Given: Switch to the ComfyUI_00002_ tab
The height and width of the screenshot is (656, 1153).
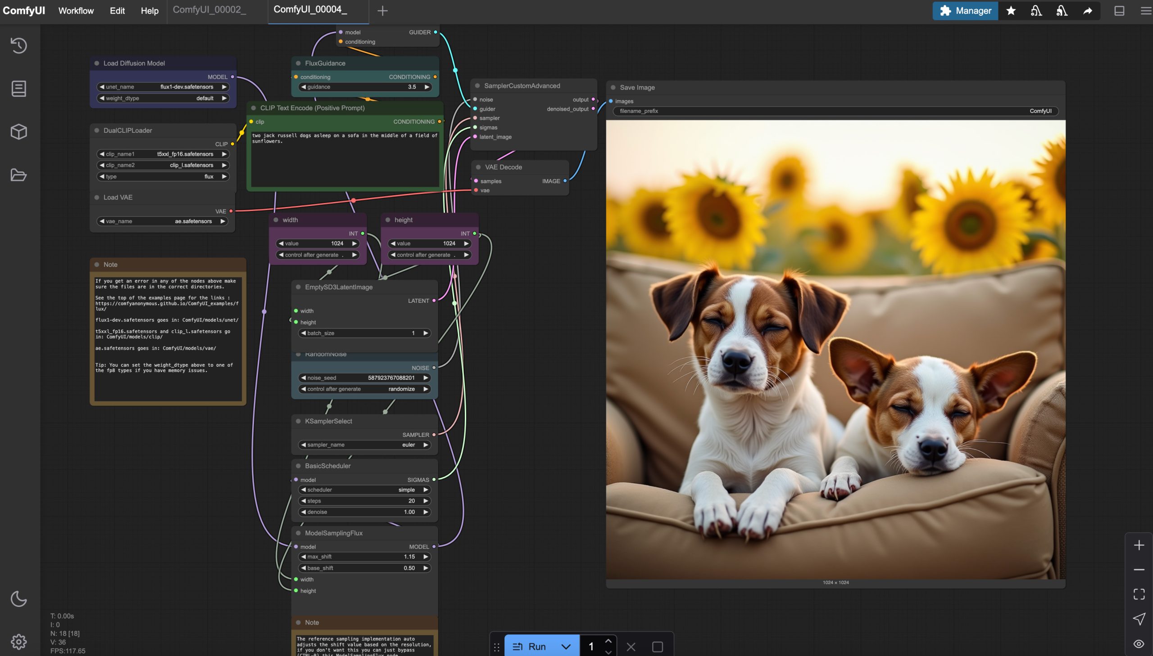Looking at the screenshot, I should pyautogui.click(x=209, y=10).
